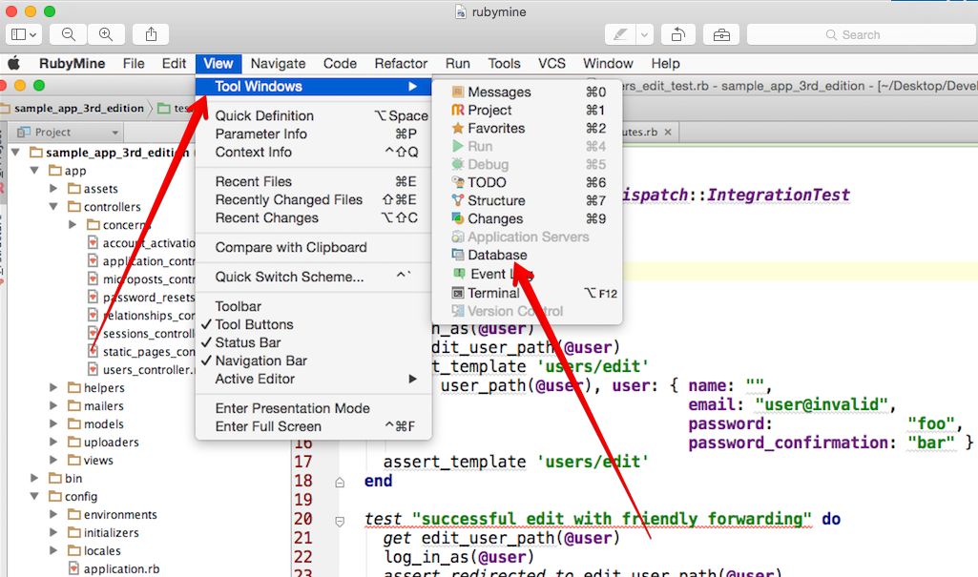The image size is (978, 577).
Task: Open the Event Log tool window
Action: click(x=527, y=274)
